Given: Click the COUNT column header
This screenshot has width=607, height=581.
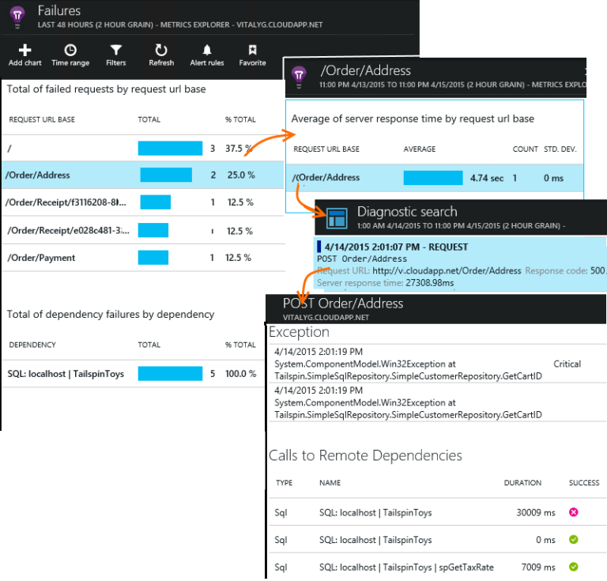Looking at the screenshot, I should pos(526,149).
